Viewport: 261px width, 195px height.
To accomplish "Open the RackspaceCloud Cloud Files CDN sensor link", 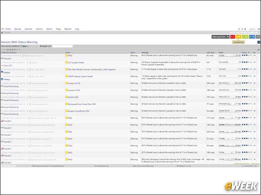I will (x=82, y=104).
